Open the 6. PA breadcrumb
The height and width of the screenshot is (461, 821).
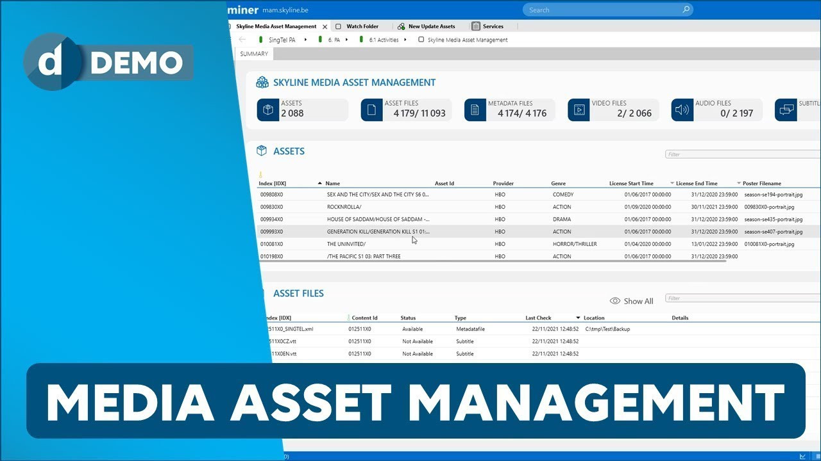click(334, 40)
